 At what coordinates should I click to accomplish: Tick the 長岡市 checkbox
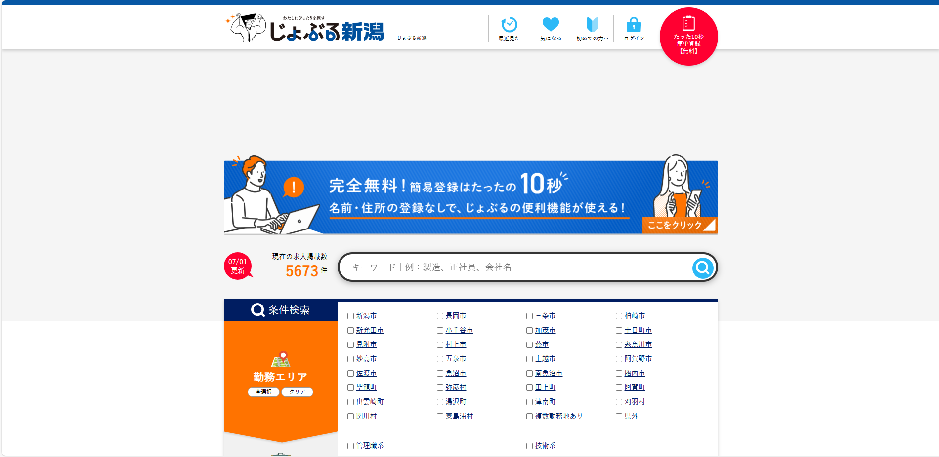pos(440,316)
